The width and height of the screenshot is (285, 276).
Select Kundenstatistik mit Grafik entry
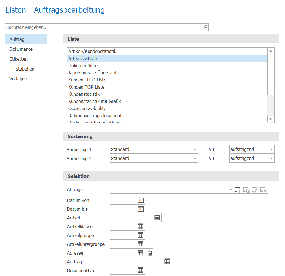pos(167,101)
